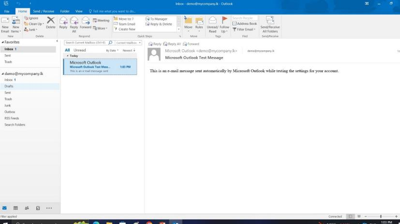Screen dimensions: 400x224
Task: Reply with a Meeting
Action: click(101, 20)
